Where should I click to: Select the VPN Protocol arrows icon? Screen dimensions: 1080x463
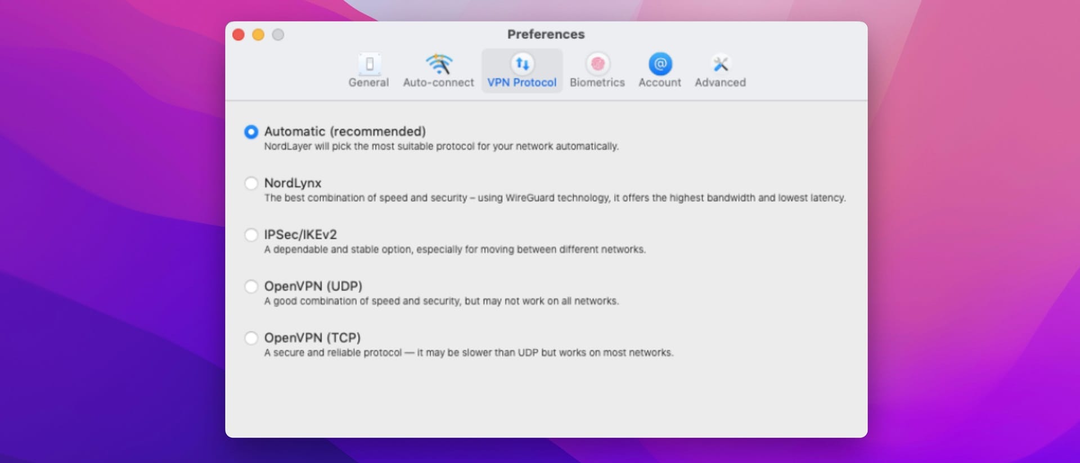pos(522,64)
